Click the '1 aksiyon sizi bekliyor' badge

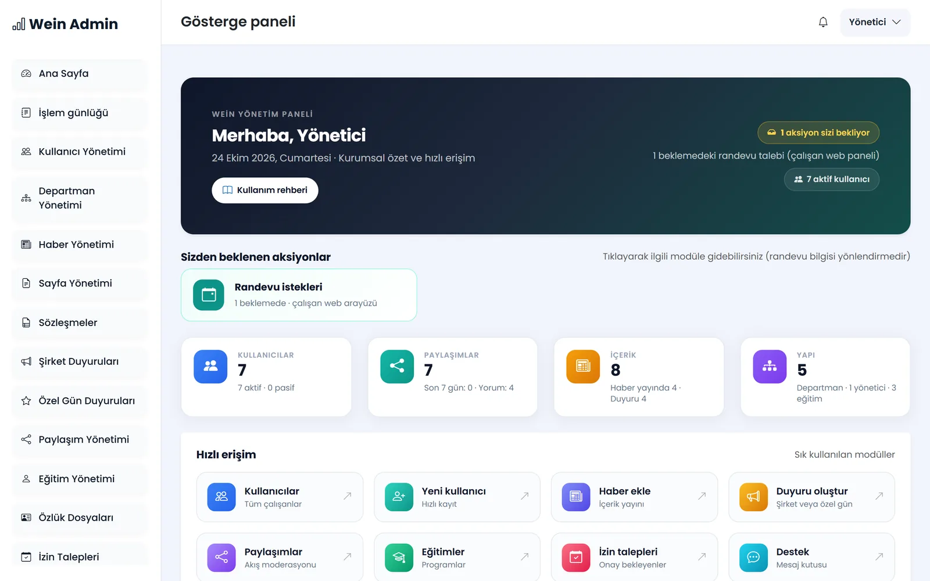coord(818,132)
